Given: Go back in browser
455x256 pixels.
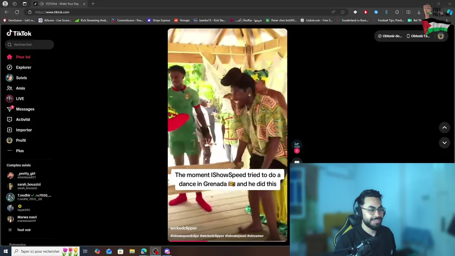Looking at the screenshot, I should tap(6, 12).
